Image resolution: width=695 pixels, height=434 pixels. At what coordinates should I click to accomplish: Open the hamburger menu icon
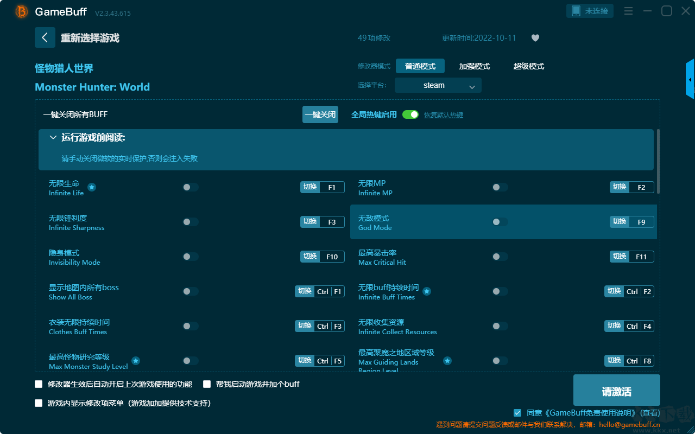[x=628, y=11]
